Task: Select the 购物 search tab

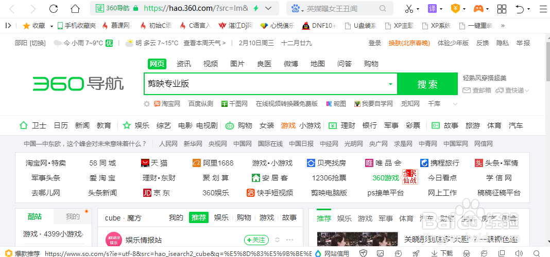Action: click(371, 64)
